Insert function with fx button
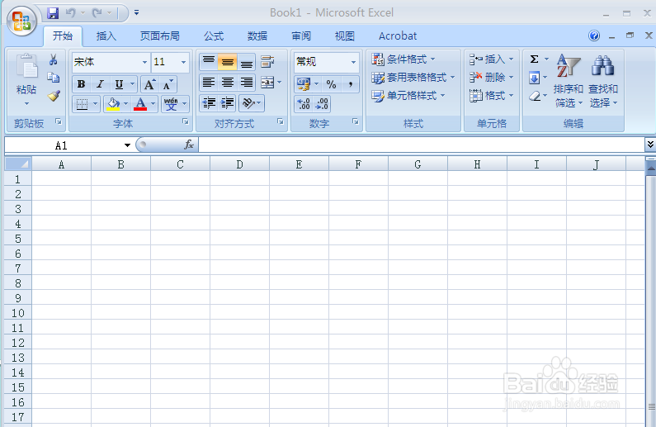The width and height of the screenshot is (656, 427). point(189,145)
